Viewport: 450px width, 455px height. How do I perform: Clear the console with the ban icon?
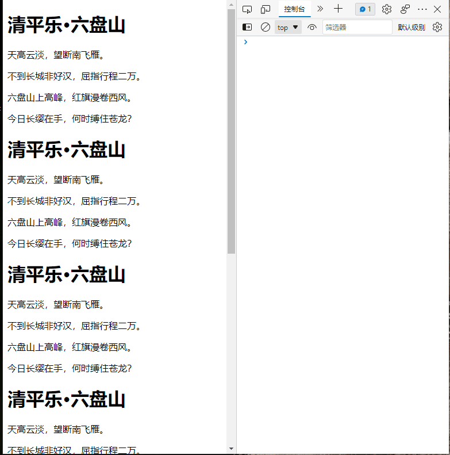tap(266, 27)
